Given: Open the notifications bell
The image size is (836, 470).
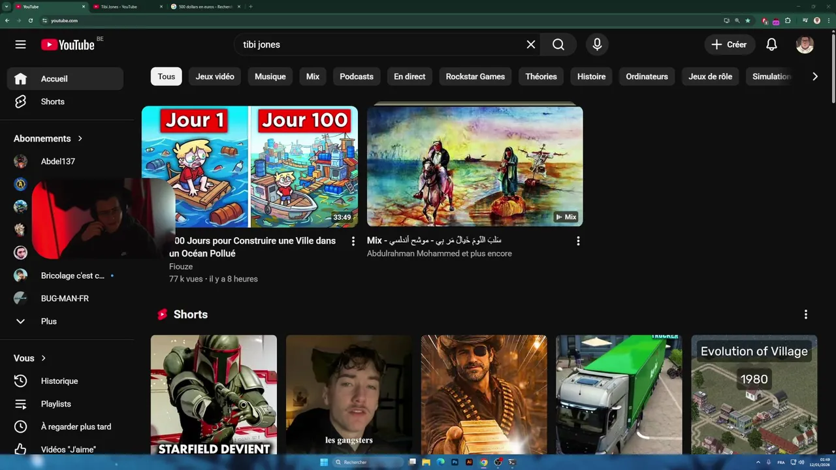Looking at the screenshot, I should coord(771,44).
